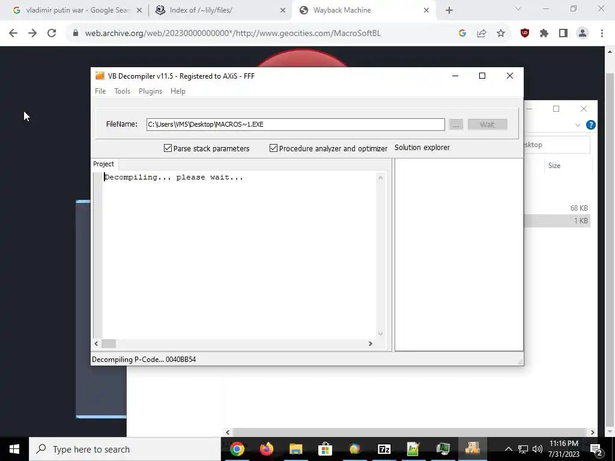Bookmark this page with the star icon
Screen dimensions: 615x461
tap(501, 34)
